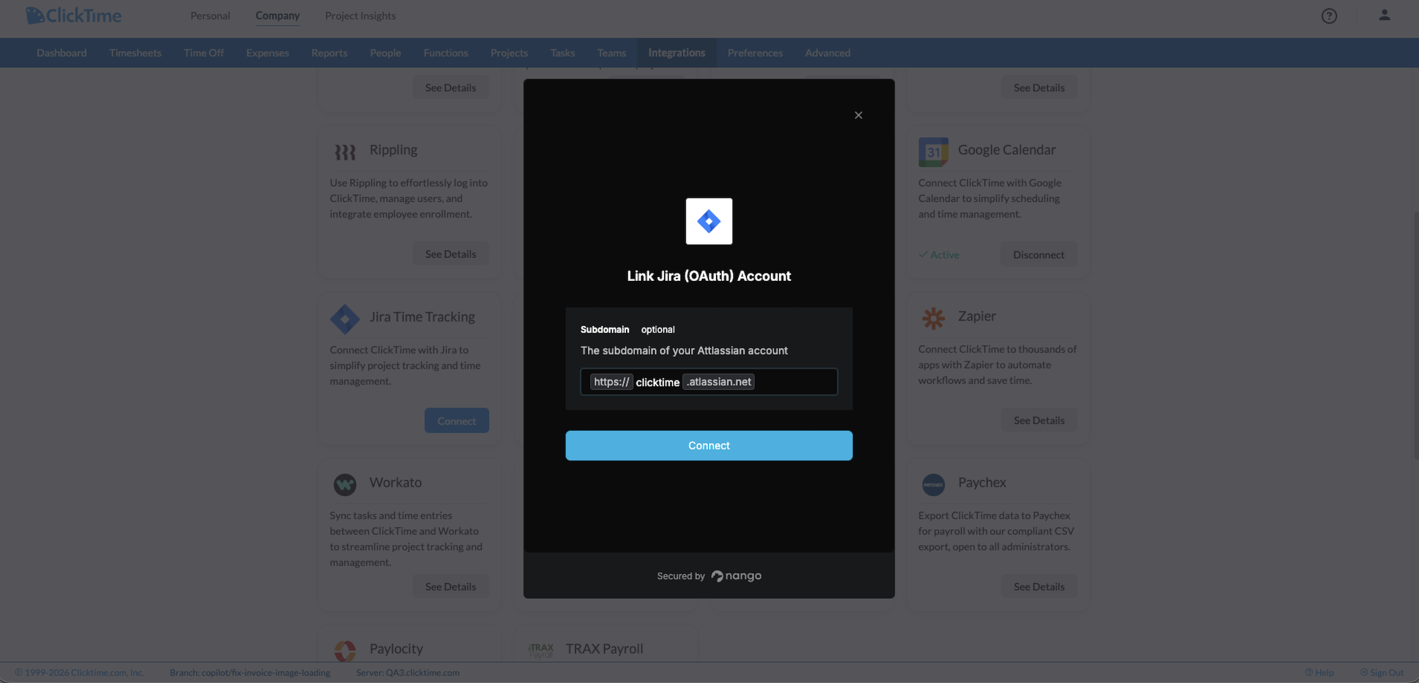1419x683 pixels.
Task: Click the Jira logo in the dialog
Action: pos(709,221)
